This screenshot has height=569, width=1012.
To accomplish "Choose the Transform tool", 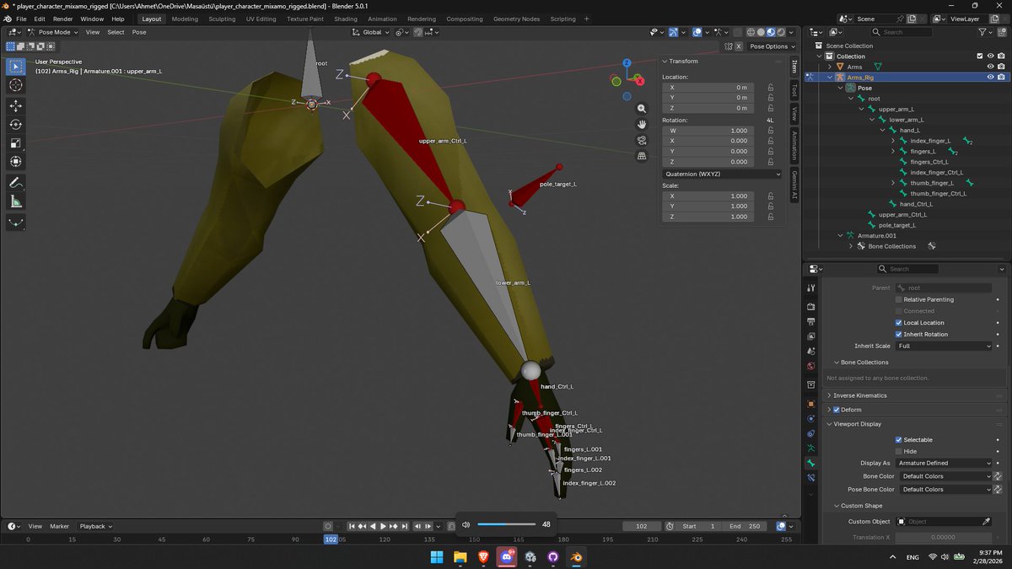I will pyautogui.click(x=16, y=162).
